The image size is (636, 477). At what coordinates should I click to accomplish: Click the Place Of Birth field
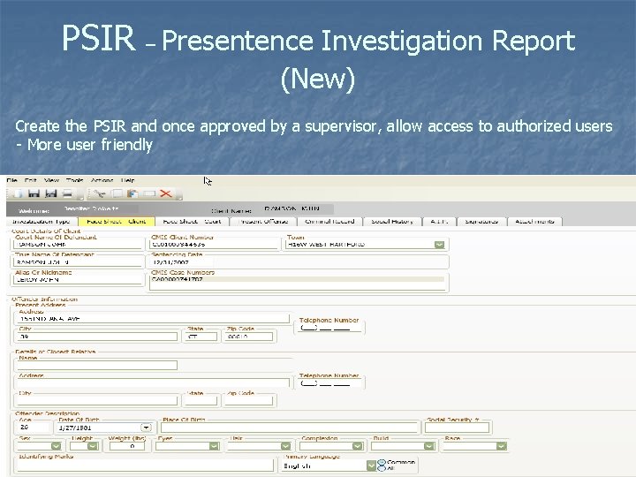289,428
